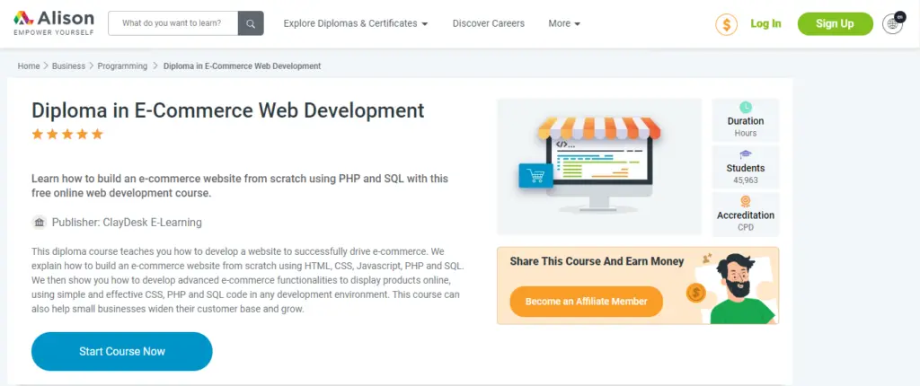920x386 pixels.
Task: Click the Alison logo
Action: (53, 22)
